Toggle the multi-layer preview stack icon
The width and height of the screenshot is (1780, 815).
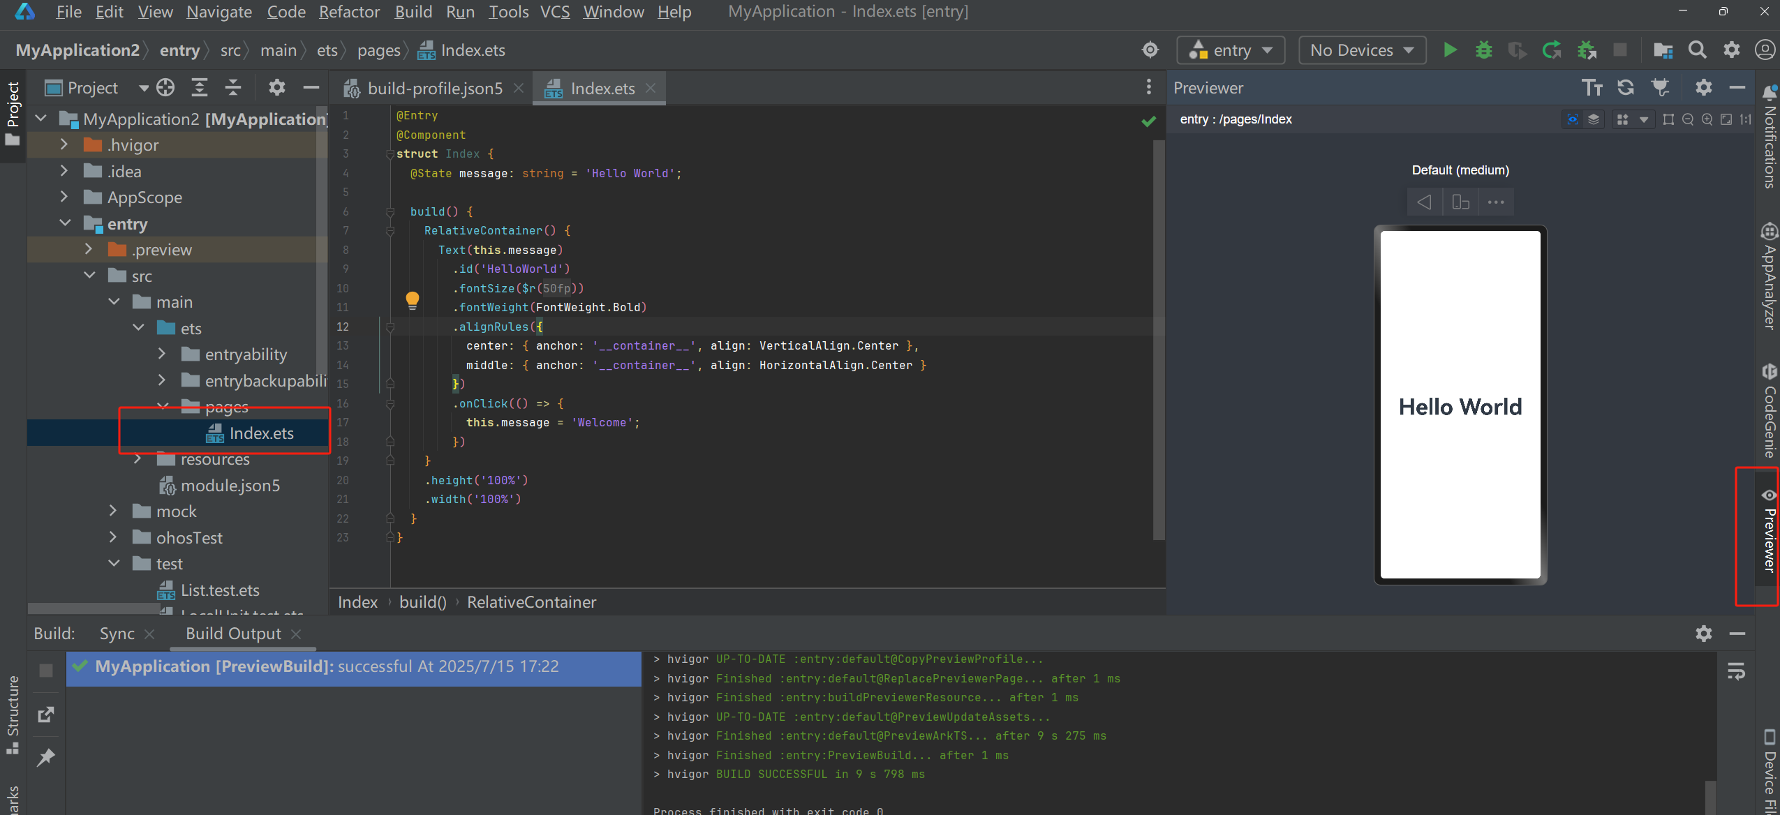(x=1594, y=120)
